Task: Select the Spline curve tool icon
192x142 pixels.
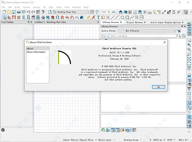Action: (132, 17)
